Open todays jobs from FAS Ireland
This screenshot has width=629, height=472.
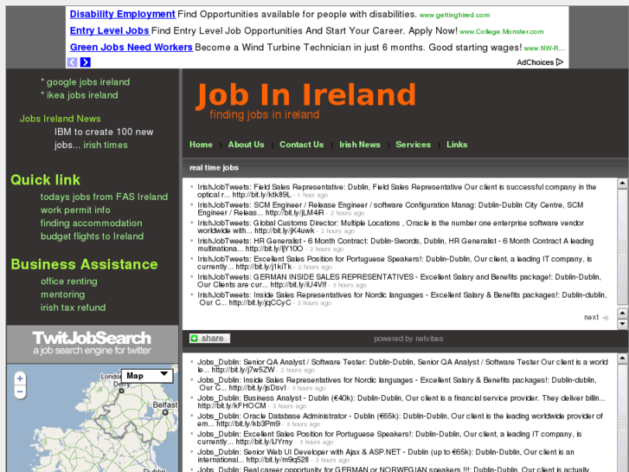point(105,197)
